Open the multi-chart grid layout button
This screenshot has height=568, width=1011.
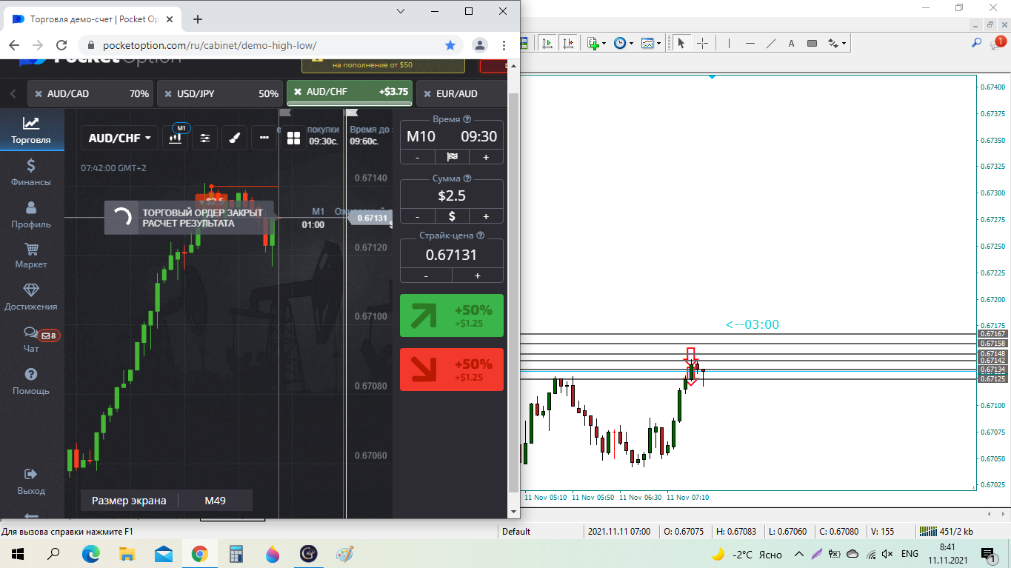(293, 138)
